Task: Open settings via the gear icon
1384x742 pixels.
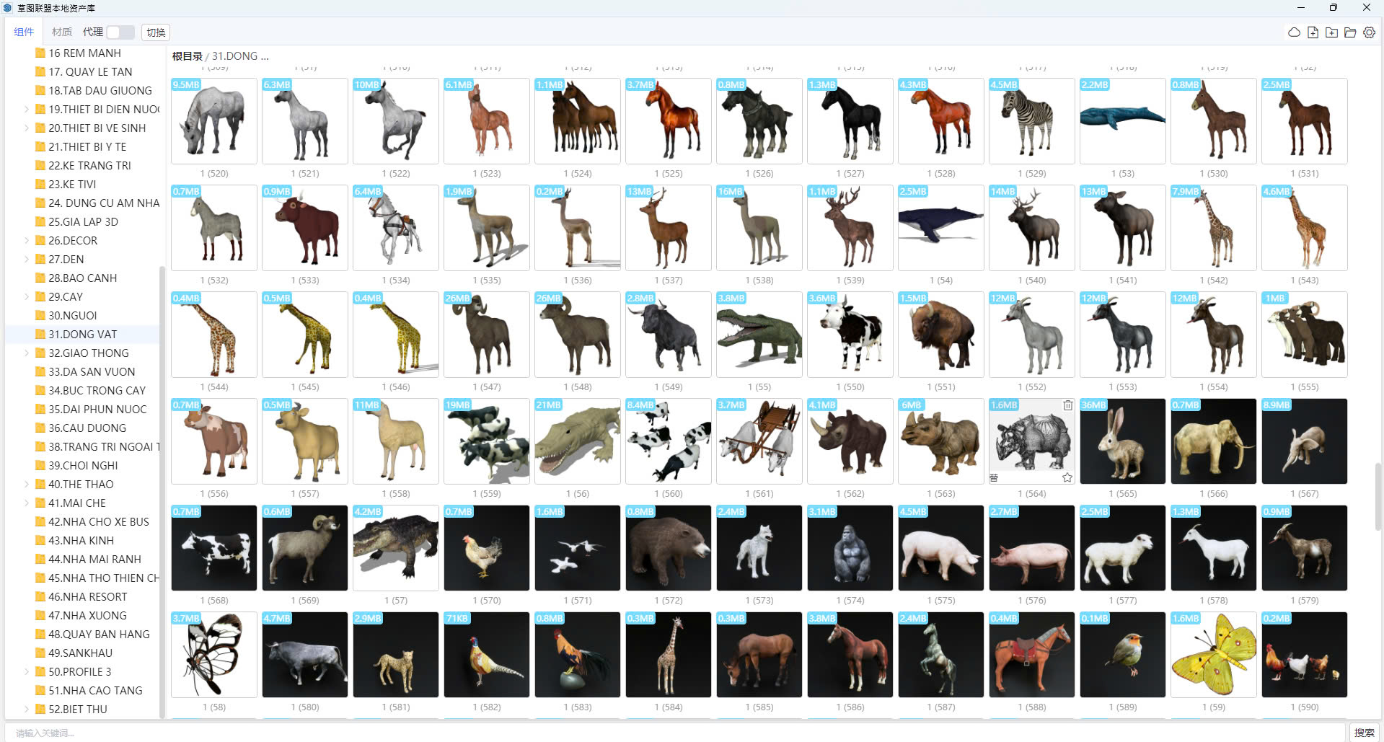Action: click(1369, 32)
